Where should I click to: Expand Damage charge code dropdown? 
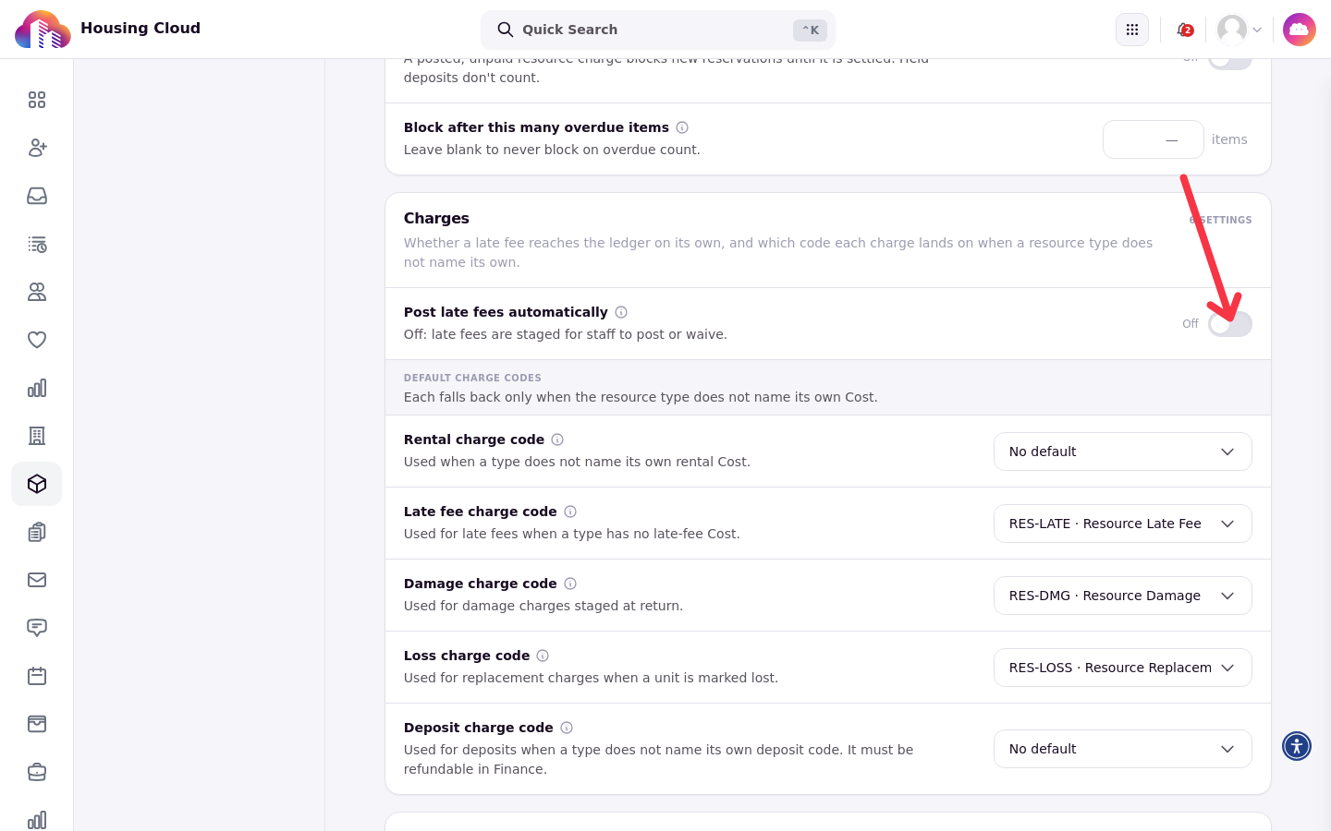coord(1123,596)
